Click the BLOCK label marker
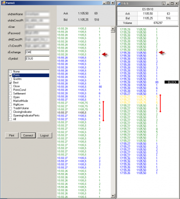180x199 pixels. point(172,82)
